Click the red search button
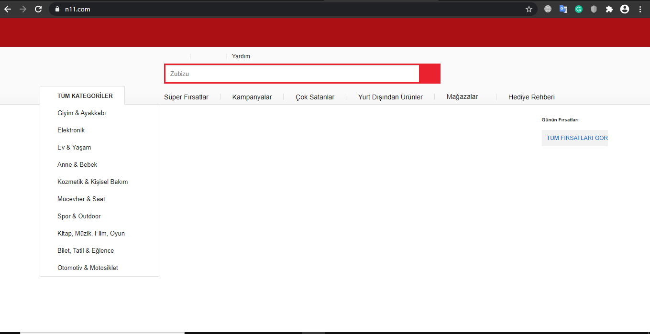Viewport: 650px width, 334px height. [430, 74]
